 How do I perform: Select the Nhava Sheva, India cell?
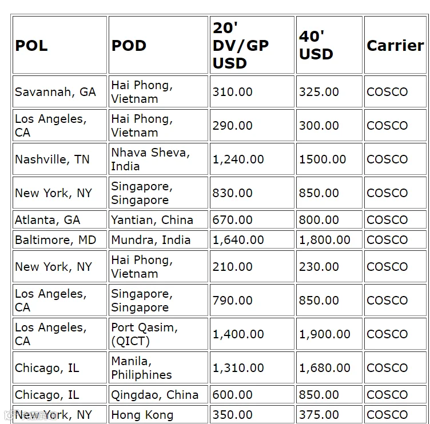(158, 159)
